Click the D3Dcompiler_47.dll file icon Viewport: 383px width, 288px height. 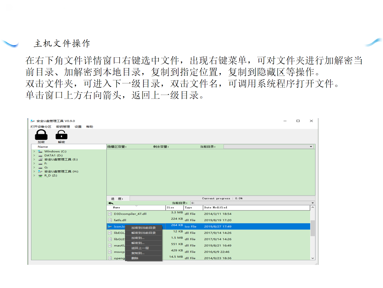(x=110, y=214)
